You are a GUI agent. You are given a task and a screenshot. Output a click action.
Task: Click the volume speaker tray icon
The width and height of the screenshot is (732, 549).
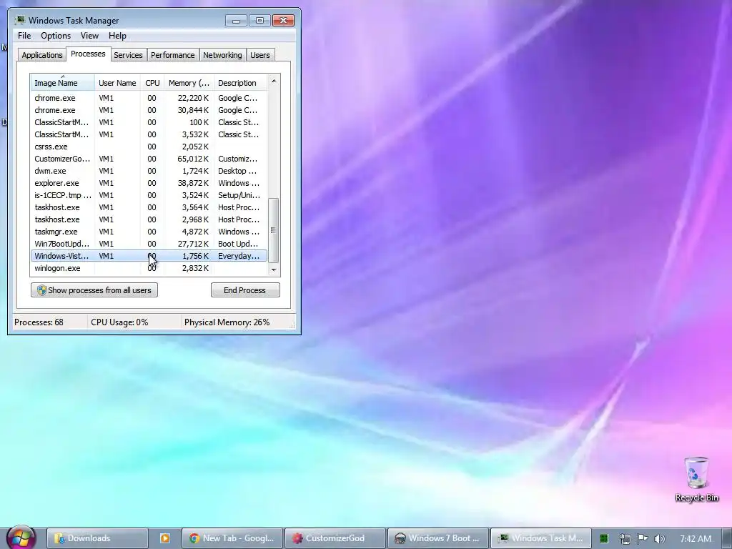(660, 539)
